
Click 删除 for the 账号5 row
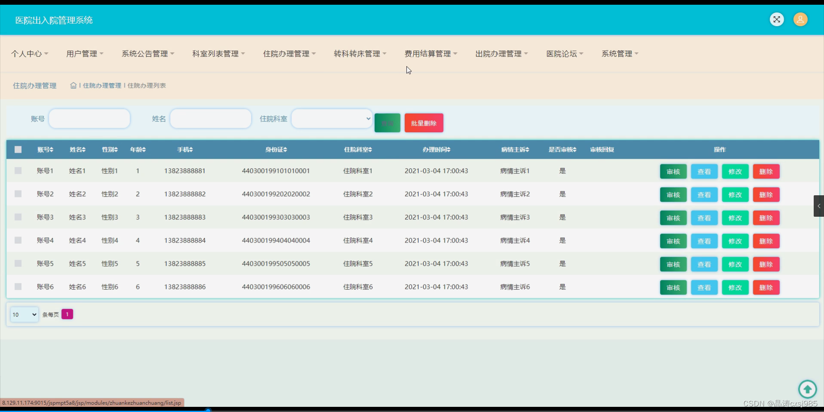coord(766,264)
